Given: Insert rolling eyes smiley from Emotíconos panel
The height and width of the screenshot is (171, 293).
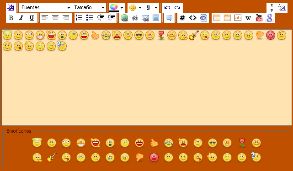Looking at the screenshot, I should (x=66, y=143).
